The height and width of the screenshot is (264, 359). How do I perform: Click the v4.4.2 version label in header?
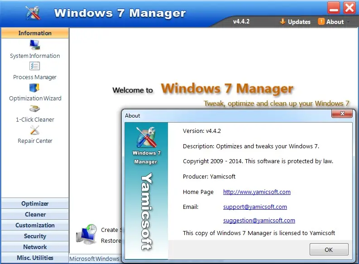click(x=241, y=21)
